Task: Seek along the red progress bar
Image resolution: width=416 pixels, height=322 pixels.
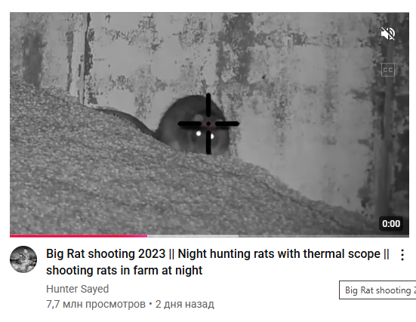Action: (x=209, y=236)
